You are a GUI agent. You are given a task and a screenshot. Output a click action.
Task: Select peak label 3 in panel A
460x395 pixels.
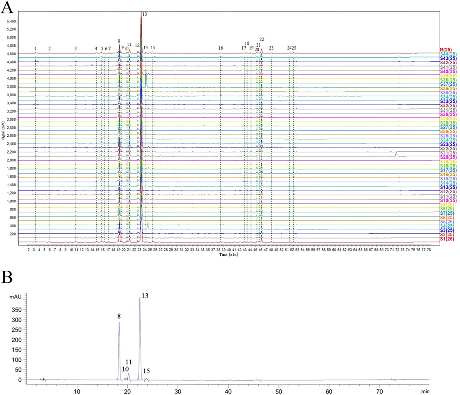(76, 49)
